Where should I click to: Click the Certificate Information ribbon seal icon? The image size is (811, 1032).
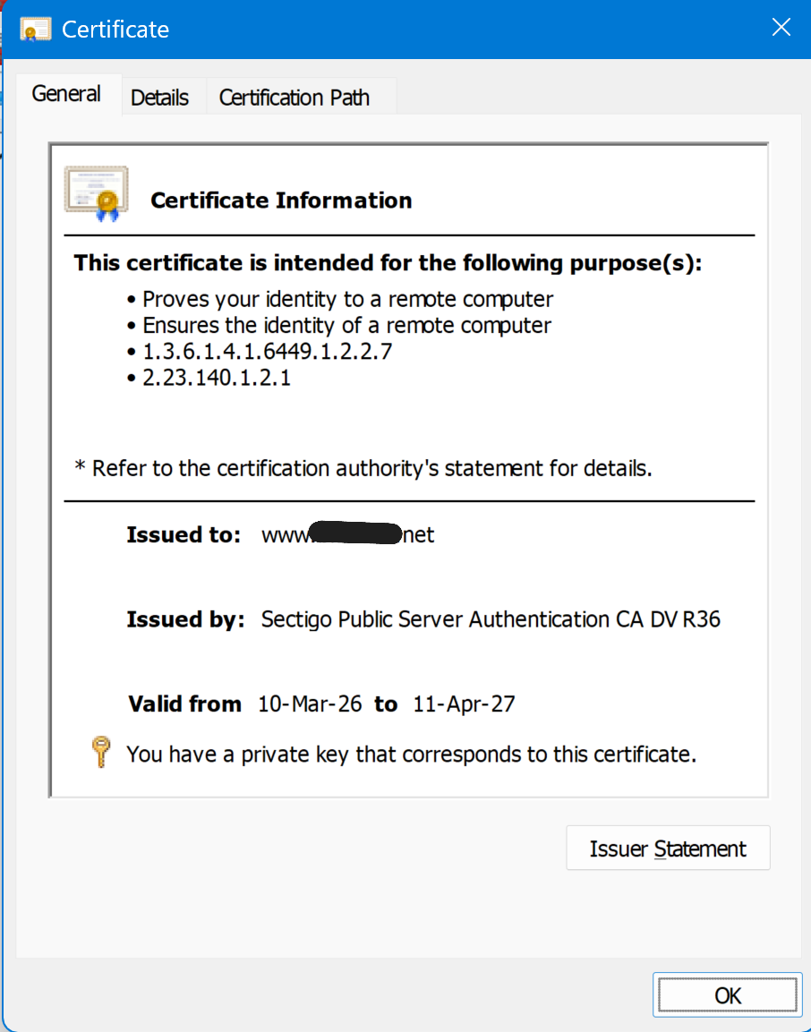tap(97, 193)
